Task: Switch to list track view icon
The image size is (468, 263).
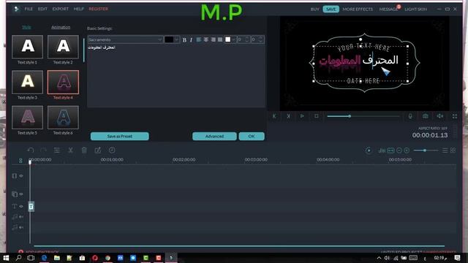Action: point(445,150)
